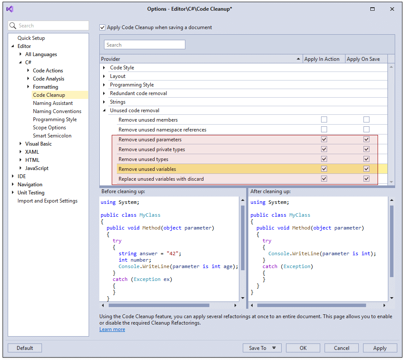
Task: Select Naming Conventions in the settings tree
Action: [x=57, y=111]
